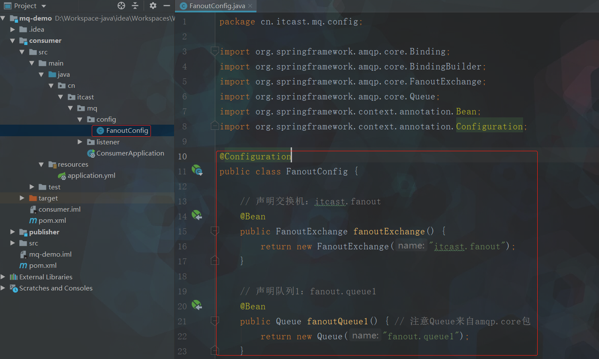Image resolution: width=599 pixels, height=359 pixels.
Task: Collapse the consumer module
Action: [x=13, y=41]
